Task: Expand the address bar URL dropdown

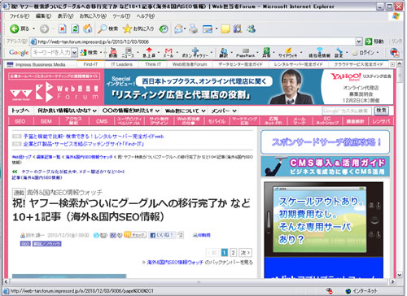Action: (359, 41)
